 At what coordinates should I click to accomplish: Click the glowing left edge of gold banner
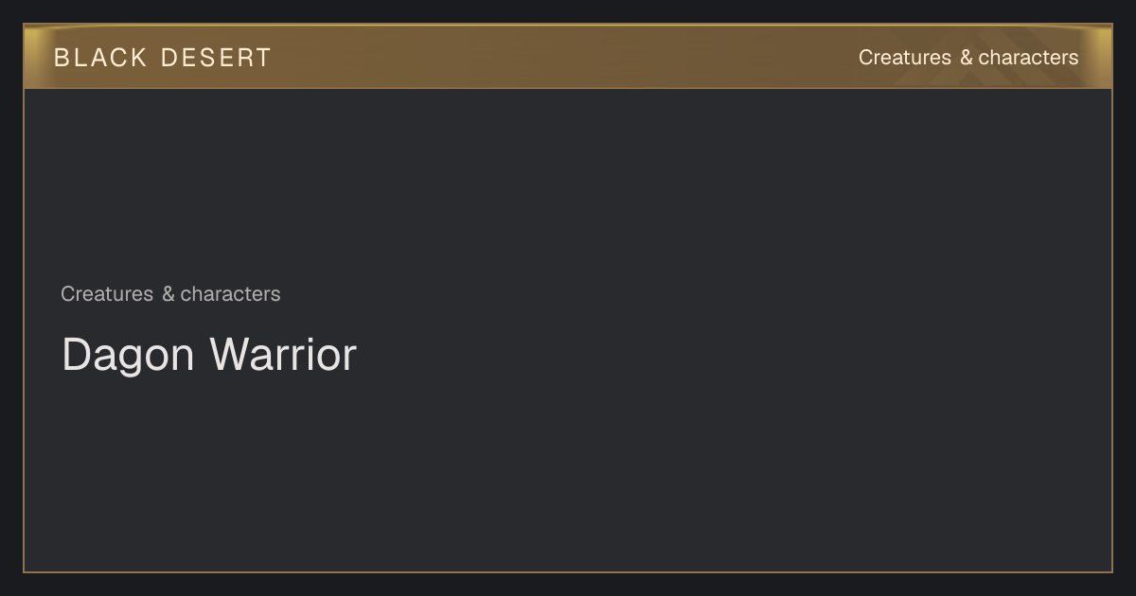pyautogui.click(x=34, y=57)
